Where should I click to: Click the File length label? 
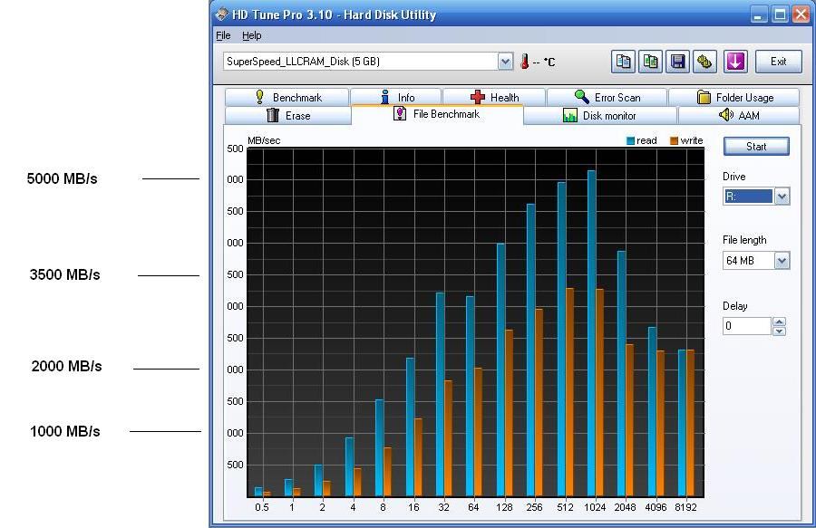[744, 240]
